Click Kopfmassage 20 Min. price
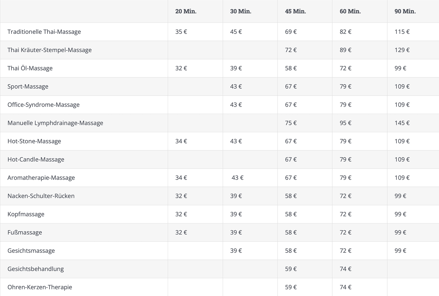Image resolution: width=439 pixels, height=296 pixels. (181, 214)
